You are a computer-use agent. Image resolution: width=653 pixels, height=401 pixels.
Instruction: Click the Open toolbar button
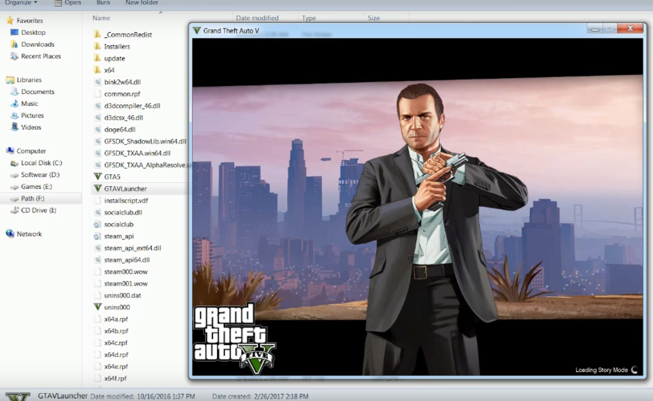click(x=68, y=3)
